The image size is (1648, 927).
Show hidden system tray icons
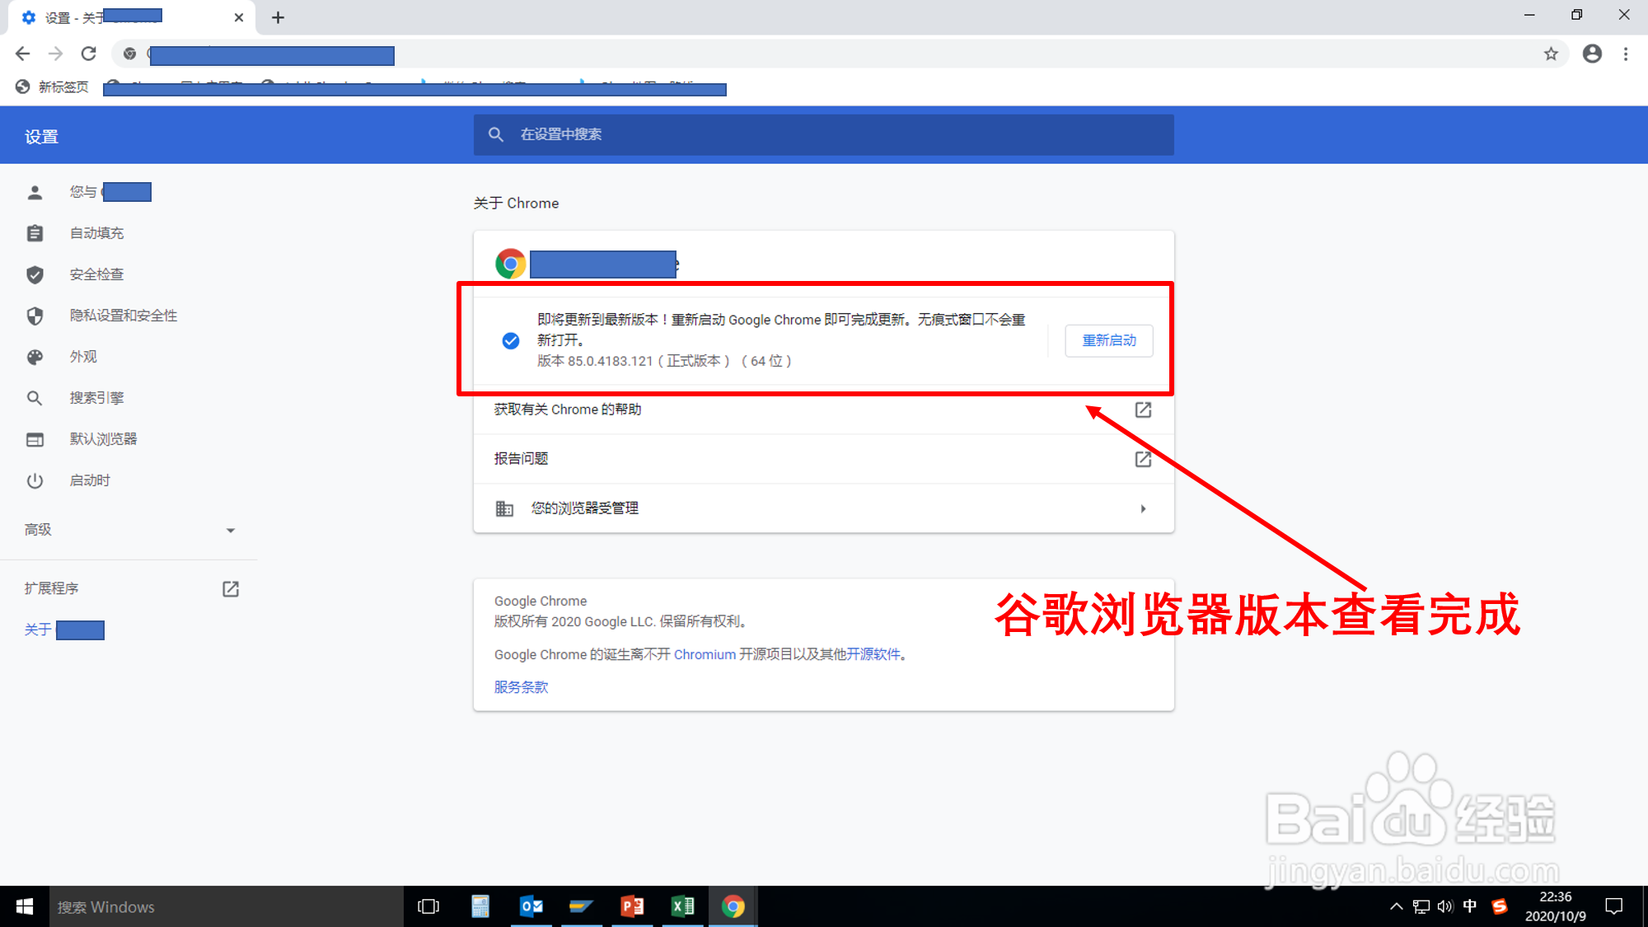[1396, 906]
